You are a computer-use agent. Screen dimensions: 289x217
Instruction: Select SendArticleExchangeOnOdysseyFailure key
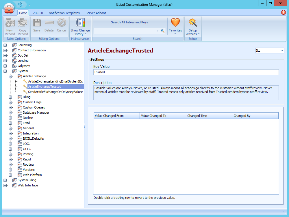pos(55,92)
